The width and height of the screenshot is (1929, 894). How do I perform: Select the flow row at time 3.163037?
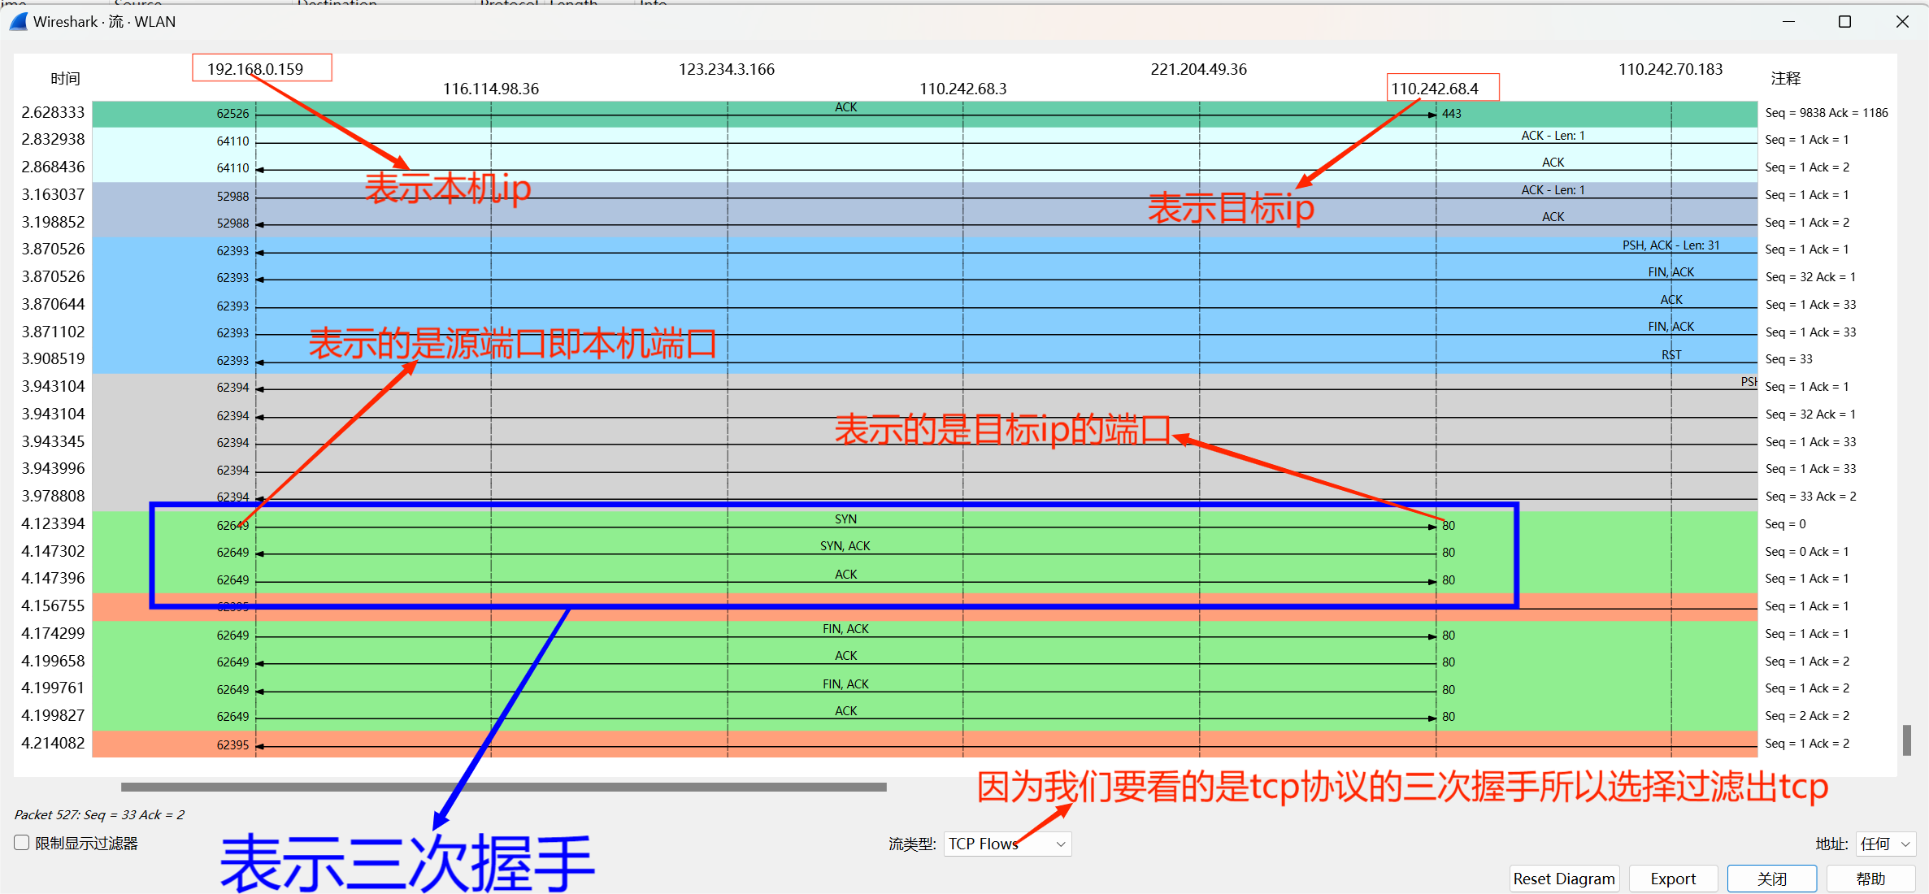point(924,196)
